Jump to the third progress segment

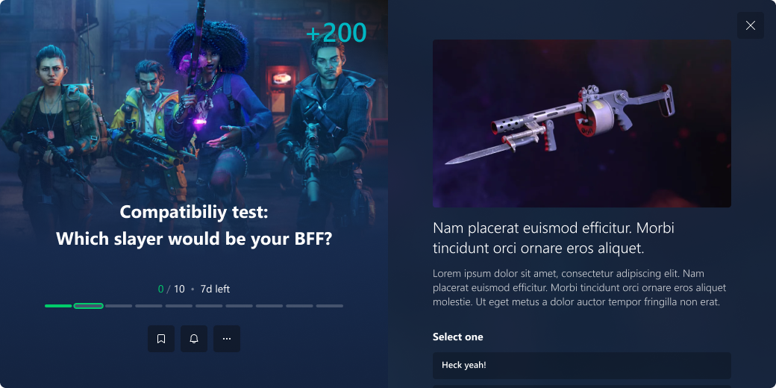119,306
